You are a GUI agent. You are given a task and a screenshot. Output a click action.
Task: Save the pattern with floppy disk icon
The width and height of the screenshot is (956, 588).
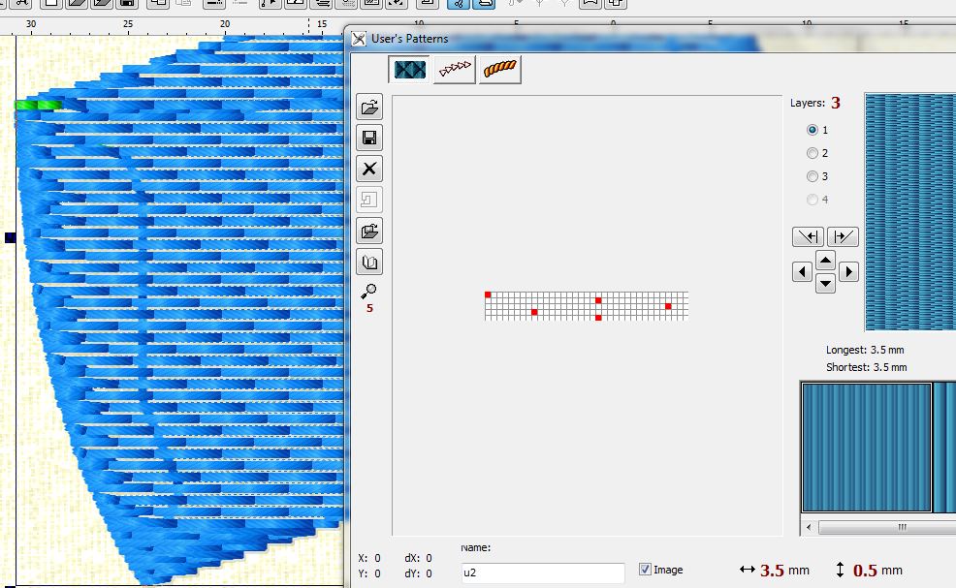click(369, 138)
